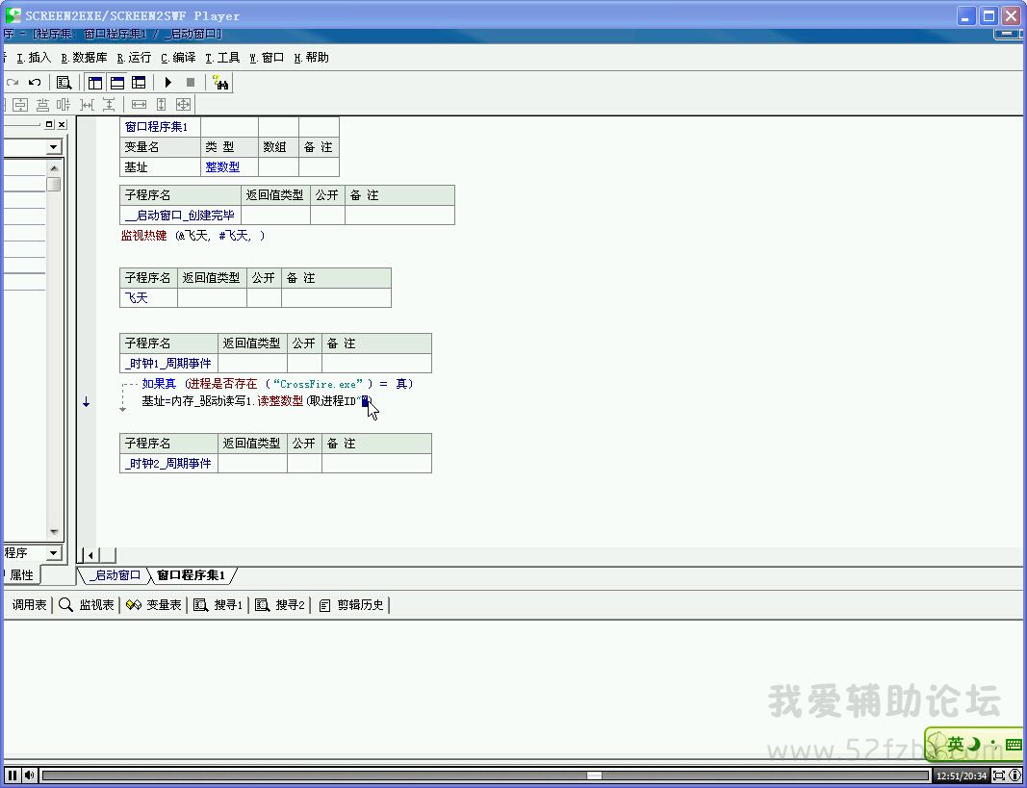Click the "CrossFire.exe" string literal
This screenshot has height=788, width=1027.
coord(318,384)
